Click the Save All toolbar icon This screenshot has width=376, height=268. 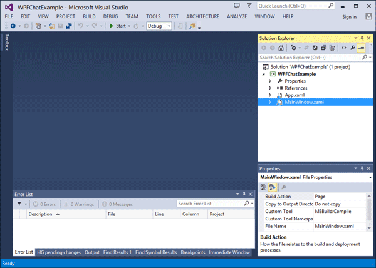pyautogui.click(x=69, y=26)
